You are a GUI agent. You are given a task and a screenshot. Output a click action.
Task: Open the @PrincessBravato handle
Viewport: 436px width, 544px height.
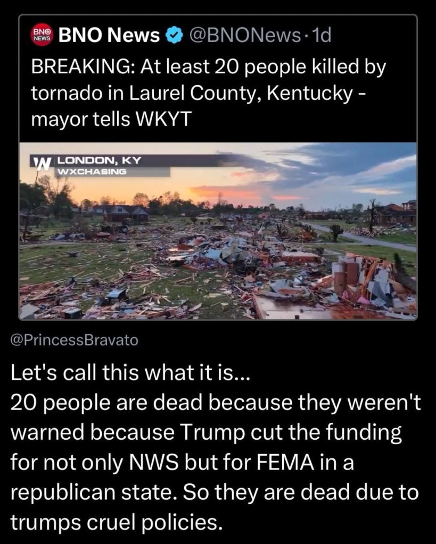[74, 340]
